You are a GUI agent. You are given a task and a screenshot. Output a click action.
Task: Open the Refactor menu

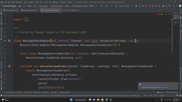click(x=31, y=2)
